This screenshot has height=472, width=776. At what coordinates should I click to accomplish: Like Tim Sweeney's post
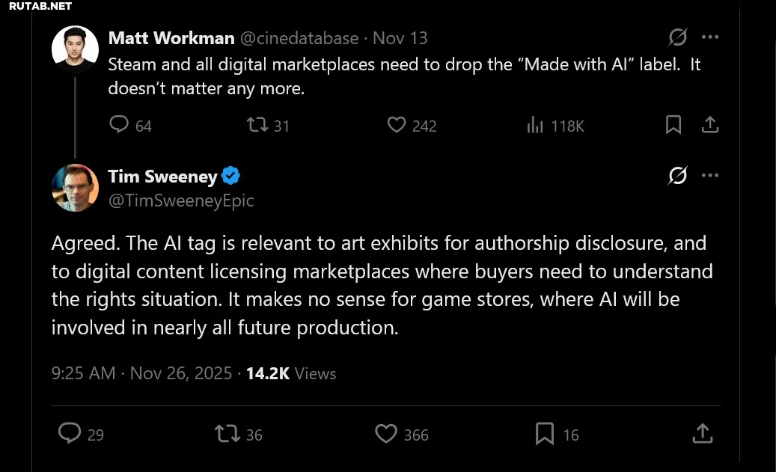(386, 433)
